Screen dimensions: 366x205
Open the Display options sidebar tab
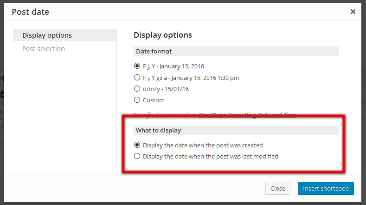64,35
